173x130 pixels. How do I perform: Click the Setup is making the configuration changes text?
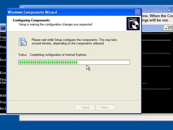pyautogui.click(x=56, y=24)
